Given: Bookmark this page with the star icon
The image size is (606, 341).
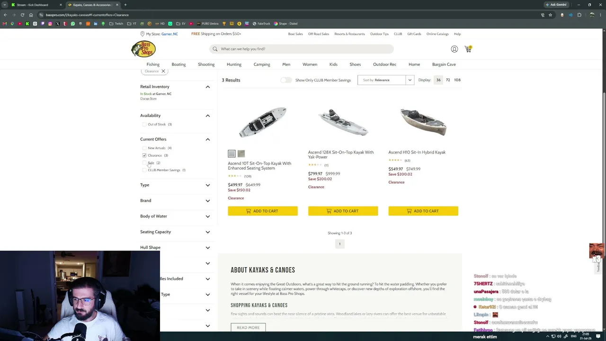Looking at the screenshot, I should 550,15.
